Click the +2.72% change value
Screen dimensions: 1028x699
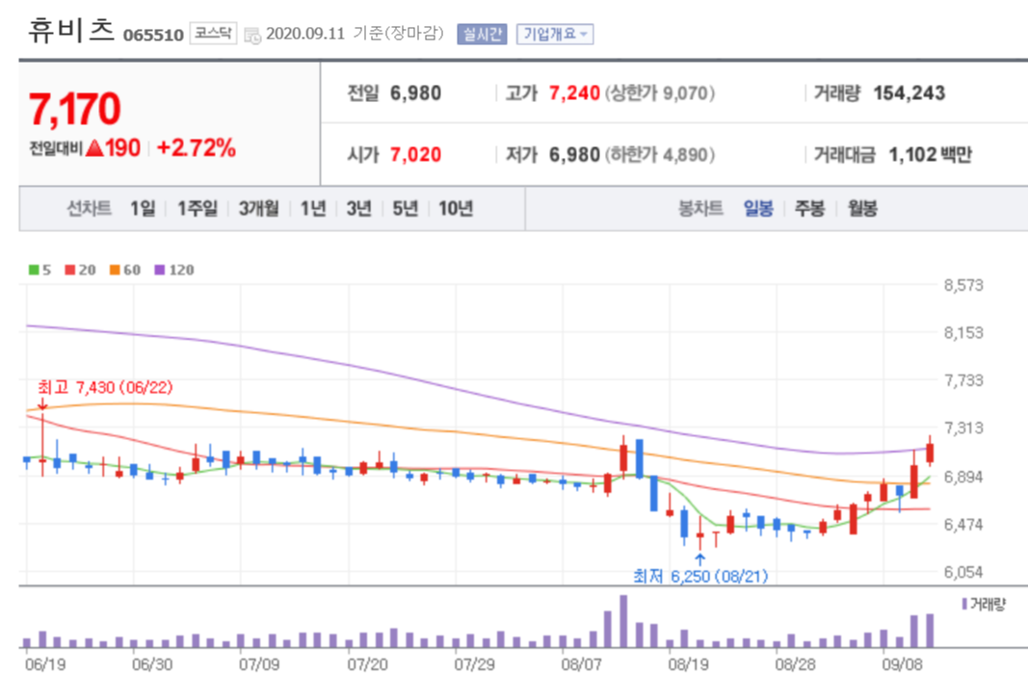tap(196, 148)
